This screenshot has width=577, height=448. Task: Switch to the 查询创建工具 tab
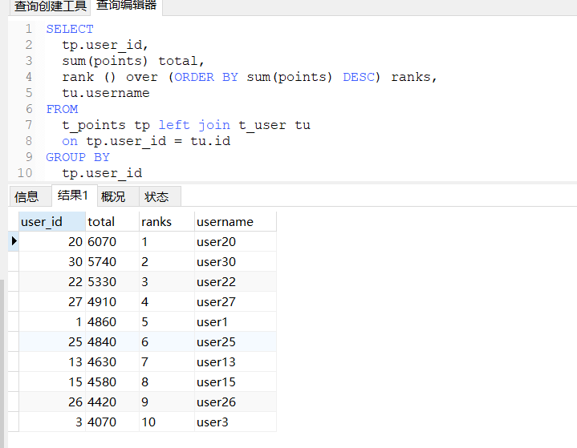click(50, 6)
